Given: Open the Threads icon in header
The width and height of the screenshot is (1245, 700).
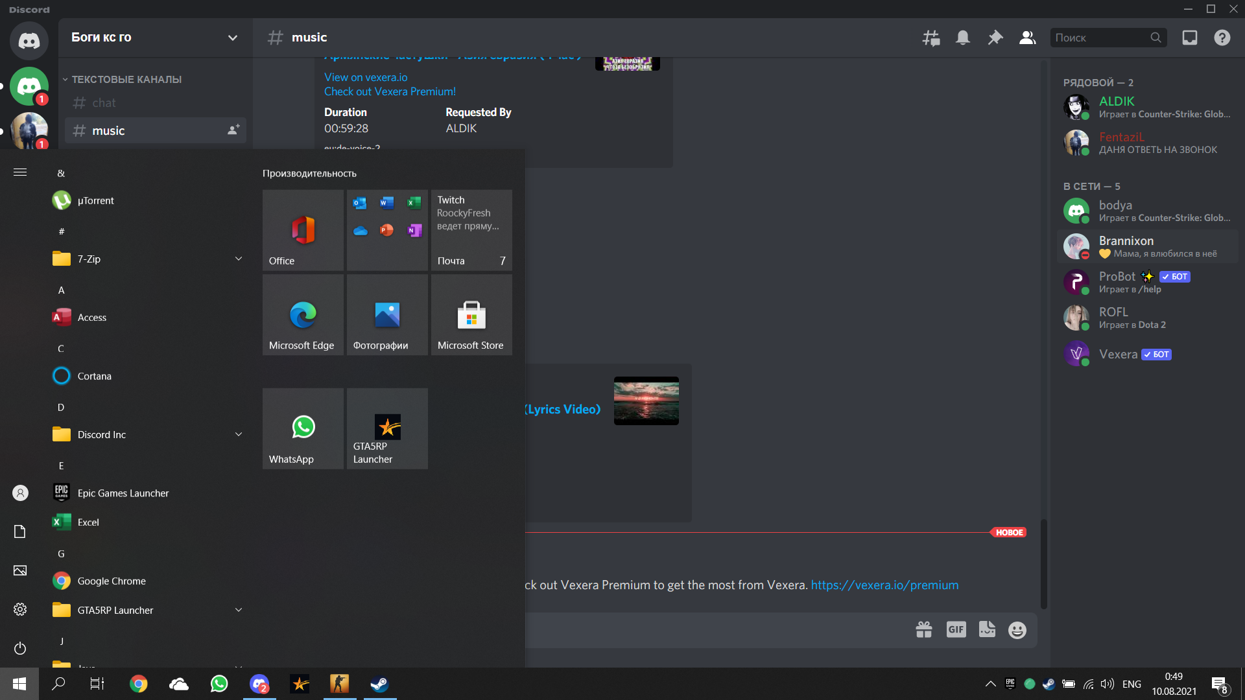Looking at the screenshot, I should 931,38.
